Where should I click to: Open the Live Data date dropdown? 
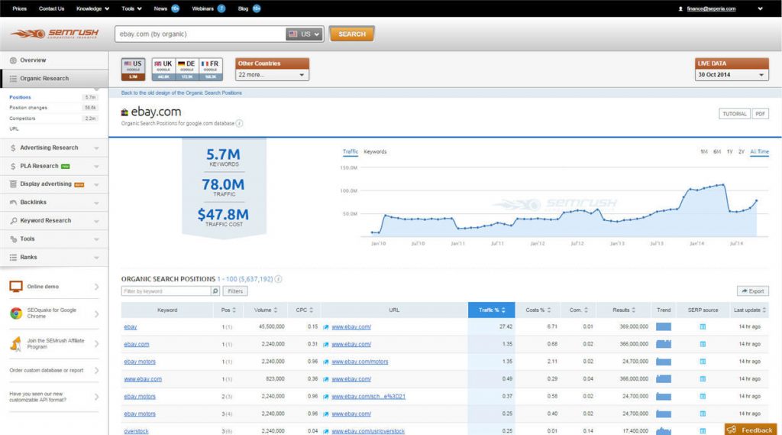731,75
